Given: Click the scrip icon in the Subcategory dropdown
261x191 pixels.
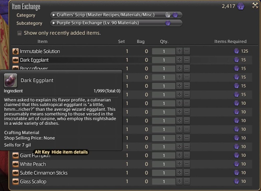Looking at the screenshot, I should 168,23.
